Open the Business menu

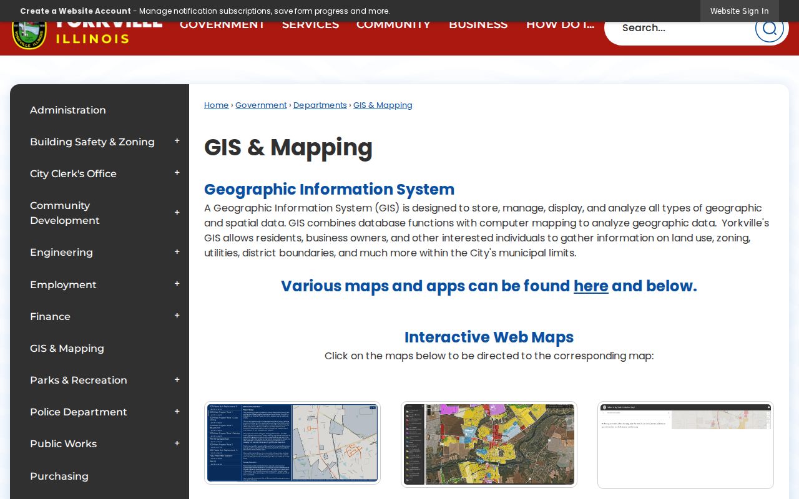(x=478, y=25)
